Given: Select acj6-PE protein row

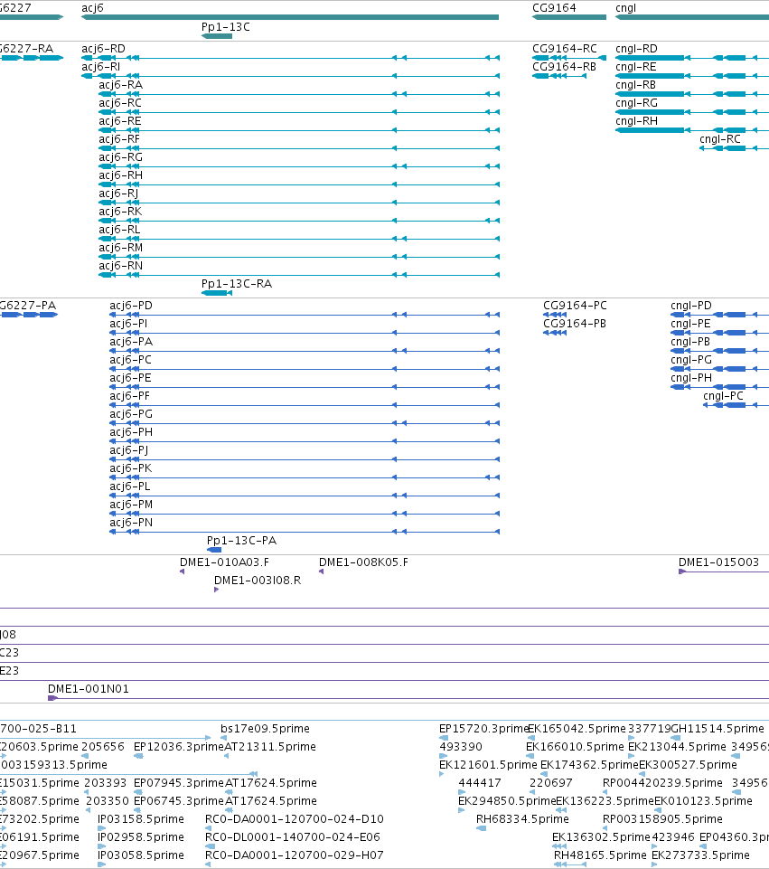Looking at the screenshot, I should 305,387.
